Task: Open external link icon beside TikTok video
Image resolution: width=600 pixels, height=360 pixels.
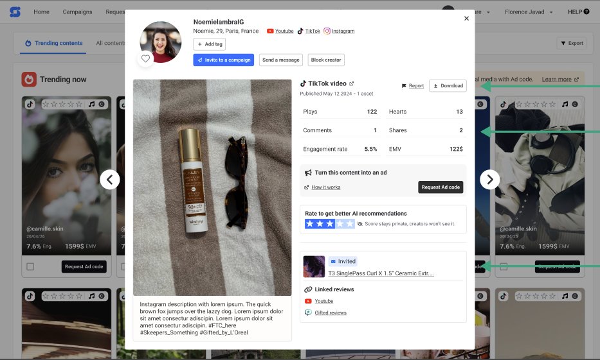Action: click(351, 83)
